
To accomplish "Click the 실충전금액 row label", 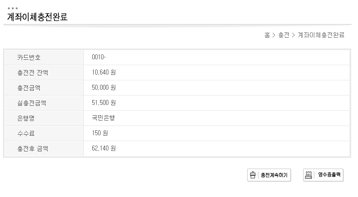I will click(x=32, y=103).
